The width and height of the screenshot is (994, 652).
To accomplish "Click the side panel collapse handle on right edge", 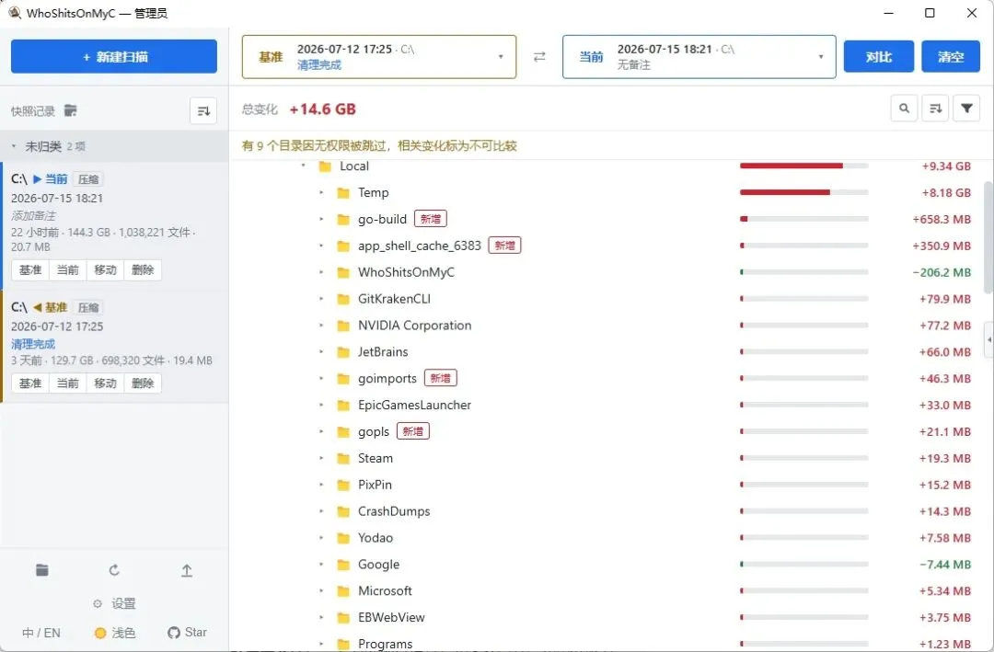I will (988, 339).
